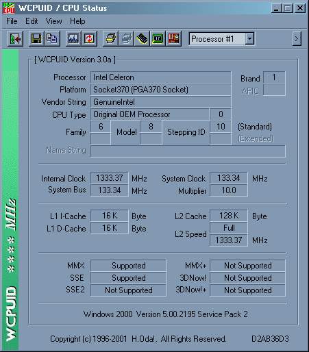Screen dimensions: 309x352
Task: Open the yellow stacked windows icon
Action: tap(110, 39)
